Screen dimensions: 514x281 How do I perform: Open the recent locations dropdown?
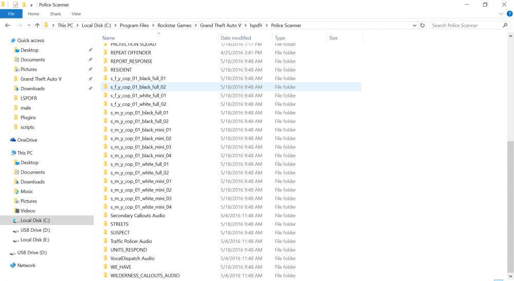(29, 25)
